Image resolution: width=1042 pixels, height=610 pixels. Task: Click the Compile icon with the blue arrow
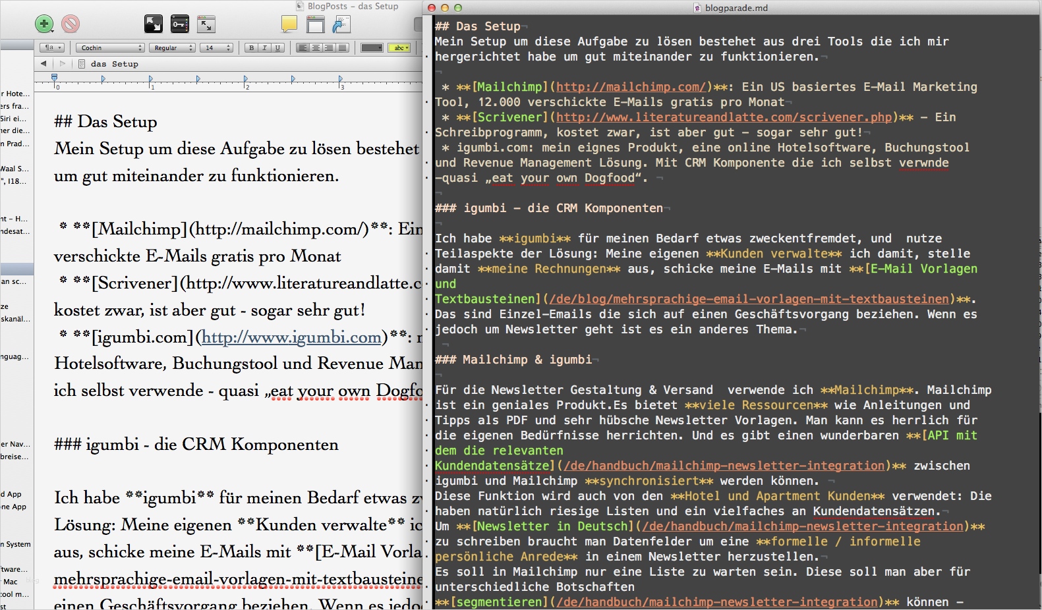tap(341, 24)
